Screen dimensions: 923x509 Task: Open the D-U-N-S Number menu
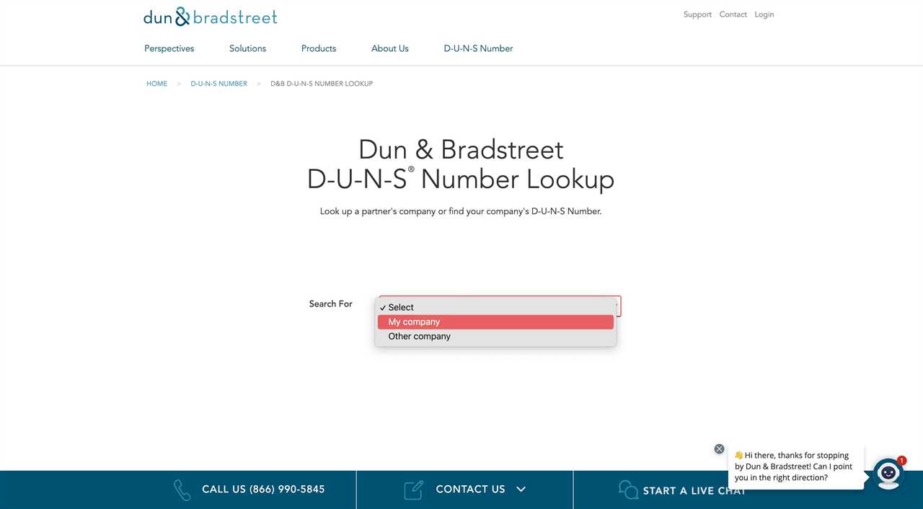click(478, 48)
